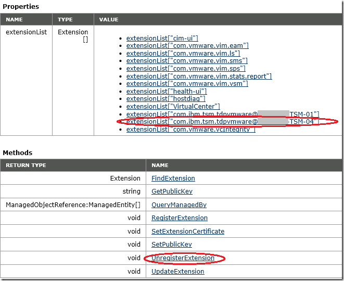Viewport: 344px width, 281px height.
Task: Invoke the FindExtension method
Action: pos(173,178)
